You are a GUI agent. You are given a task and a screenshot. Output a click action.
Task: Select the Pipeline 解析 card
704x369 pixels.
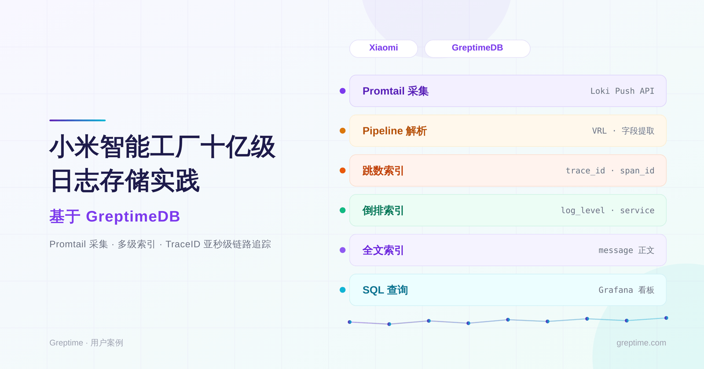click(508, 131)
